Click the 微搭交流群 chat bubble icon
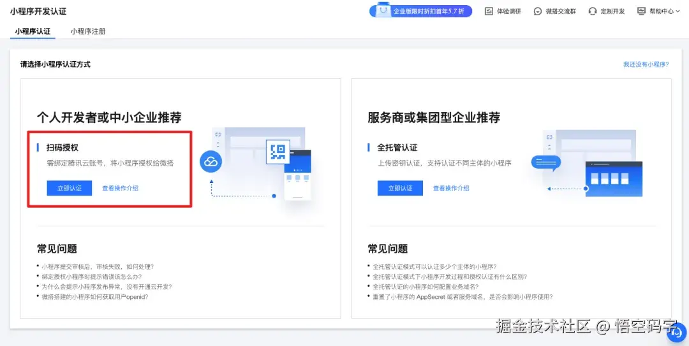Image resolution: width=689 pixels, height=346 pixels. point(538,11)
